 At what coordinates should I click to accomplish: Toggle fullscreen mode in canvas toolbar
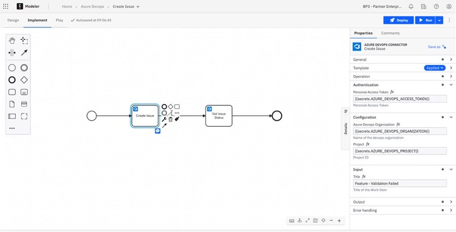pos(308,221)
